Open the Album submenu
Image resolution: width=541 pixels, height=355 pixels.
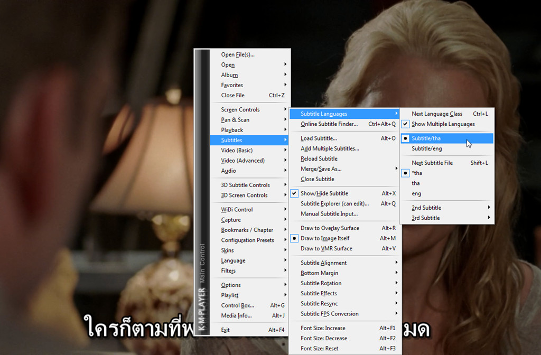(x=249, y=75)
